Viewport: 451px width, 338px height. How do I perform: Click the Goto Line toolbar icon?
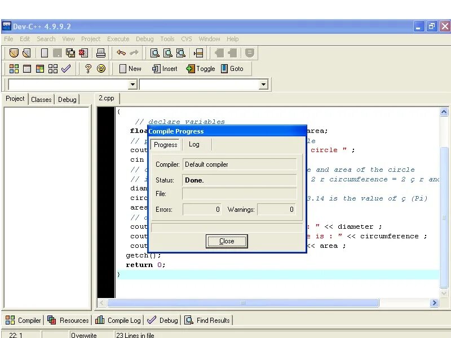198,53
